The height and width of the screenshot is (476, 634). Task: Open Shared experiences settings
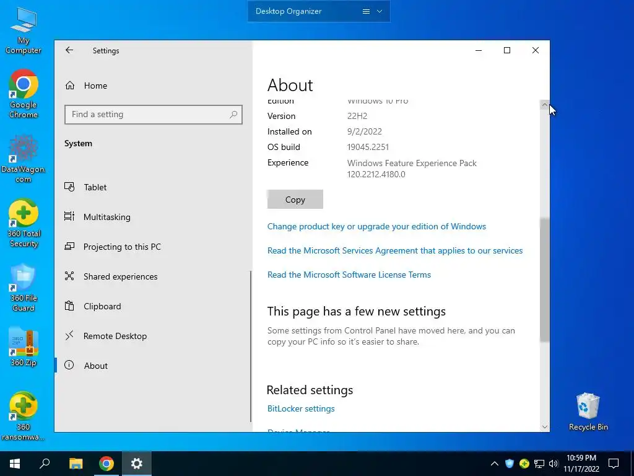coord(153,276)
